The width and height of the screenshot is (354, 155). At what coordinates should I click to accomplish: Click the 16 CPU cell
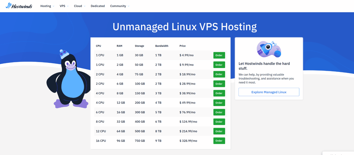tap(101, 141)
